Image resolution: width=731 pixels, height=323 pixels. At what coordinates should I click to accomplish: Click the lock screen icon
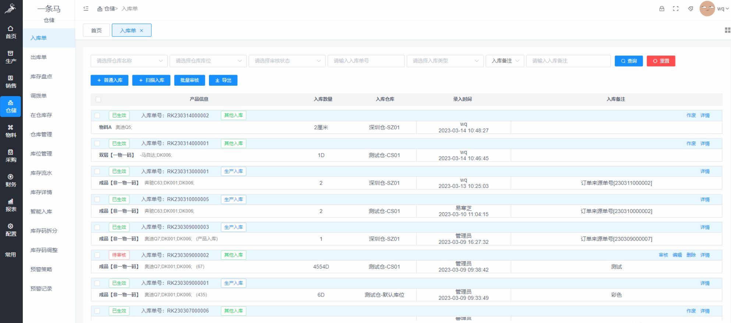tap(662, 8)
